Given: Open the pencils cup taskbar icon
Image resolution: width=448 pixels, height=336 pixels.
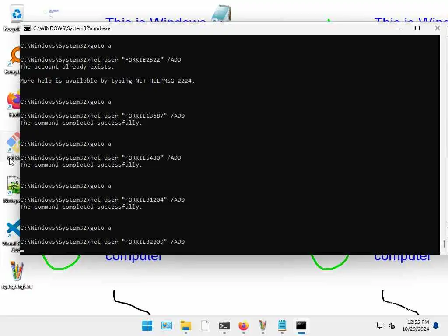Looking at the screenshot, I should (262, 325).
